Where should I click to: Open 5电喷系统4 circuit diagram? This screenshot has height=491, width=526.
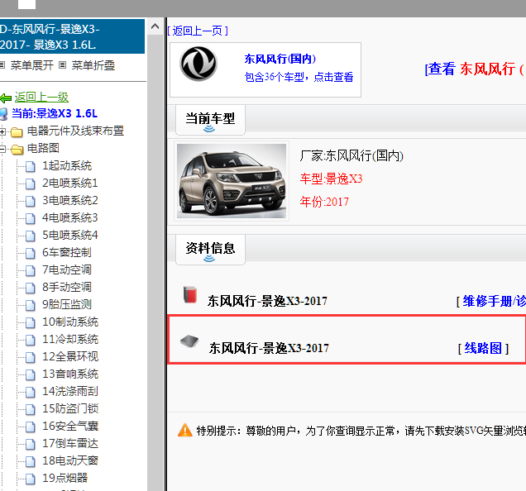tap(69, 235)
